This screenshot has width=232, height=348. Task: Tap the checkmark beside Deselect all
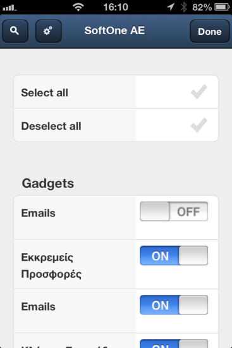[199, 125]
